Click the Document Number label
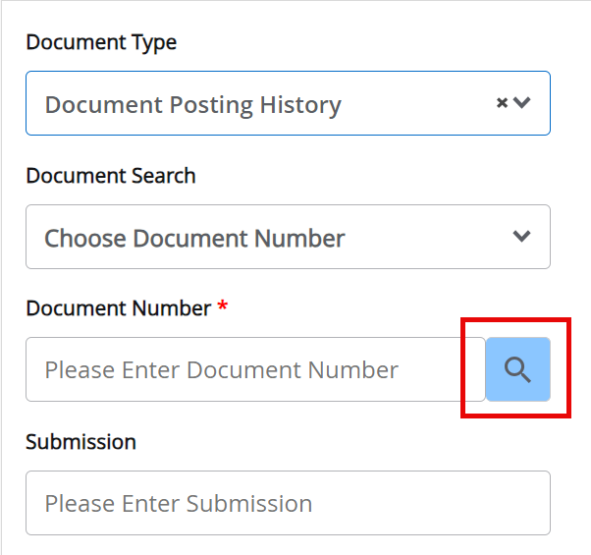This screenshot has width=591, height=555. [118, 308]
